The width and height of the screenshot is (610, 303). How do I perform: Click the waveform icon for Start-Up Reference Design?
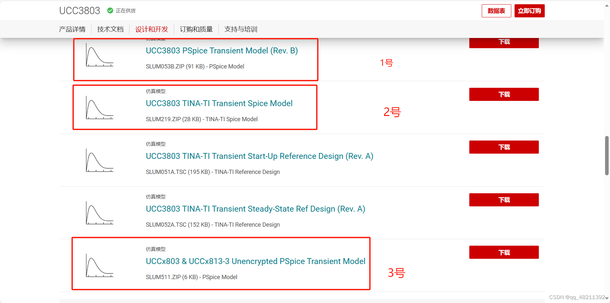[99, 161]
